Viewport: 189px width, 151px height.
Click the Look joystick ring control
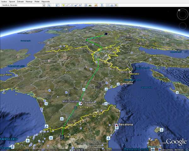point(183,14)
